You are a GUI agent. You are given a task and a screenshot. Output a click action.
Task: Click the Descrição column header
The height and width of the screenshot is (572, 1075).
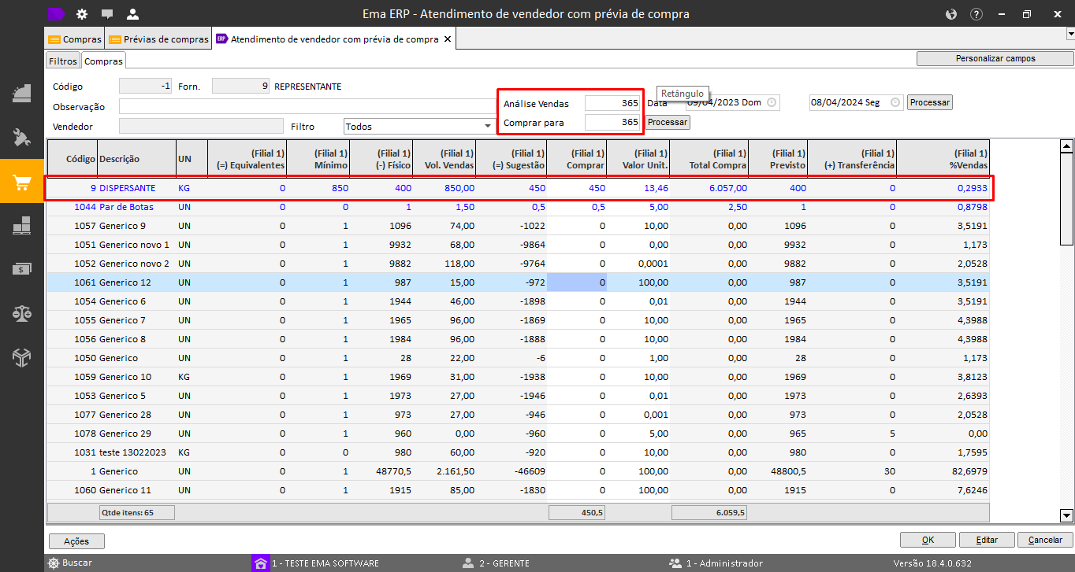[136, 159]
